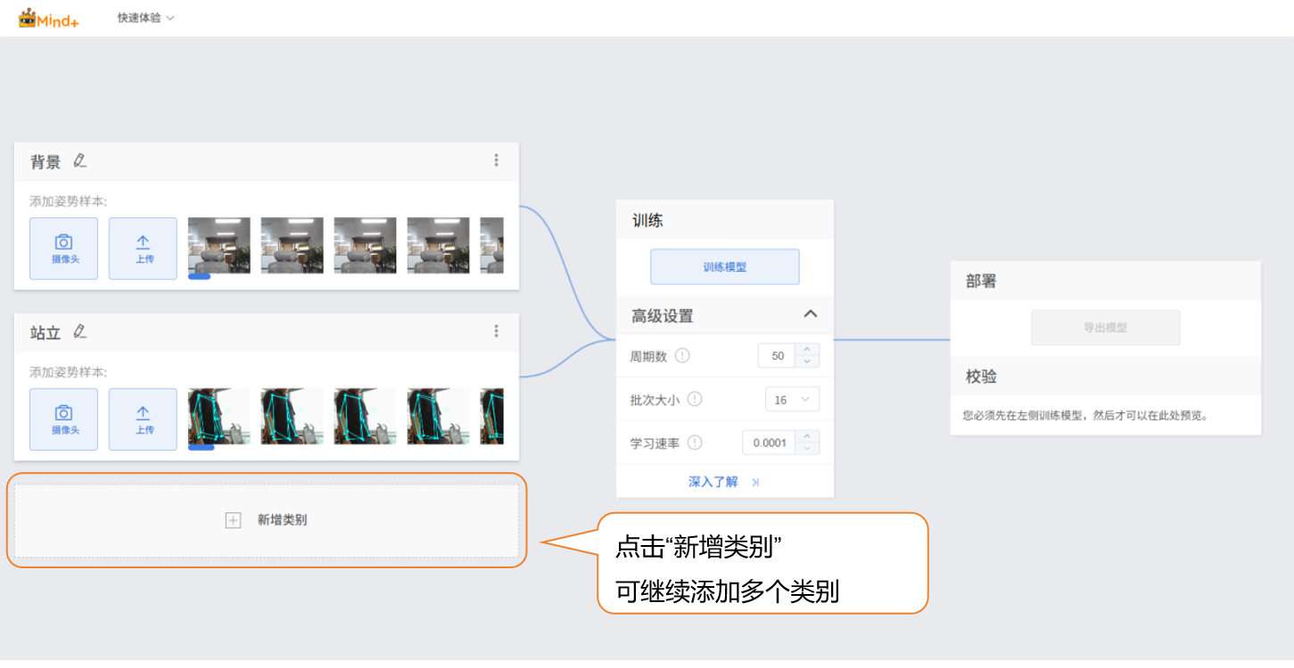This screenshot has height=668, width=1294.
Task: Increase the 周期数 value with up arrow
Action: tap(807, 350)
